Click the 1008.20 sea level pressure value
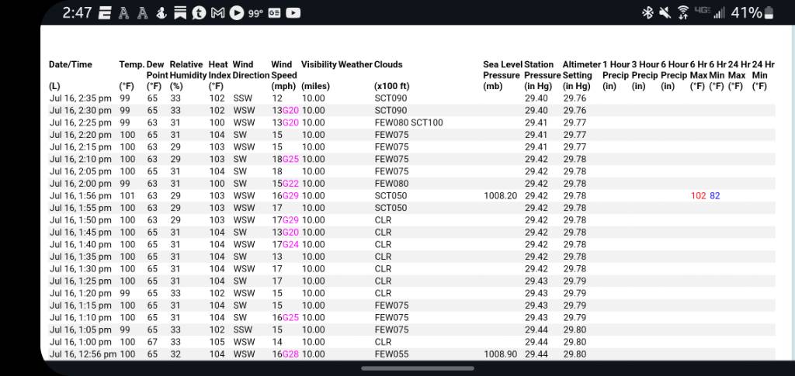Screen dimensions: 795x376 (x=501, y=196)
